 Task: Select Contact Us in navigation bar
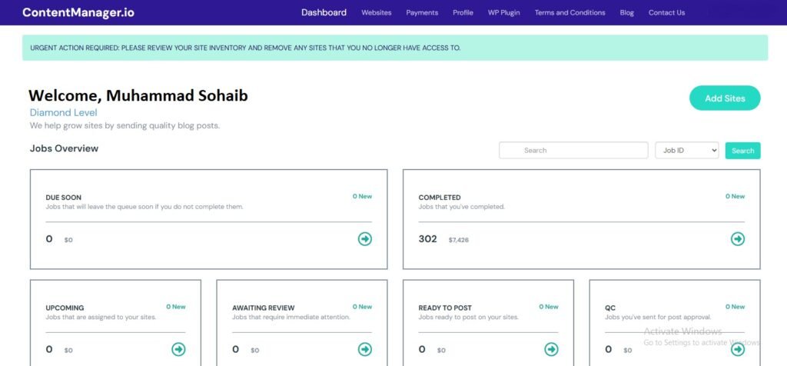(666, 12)
